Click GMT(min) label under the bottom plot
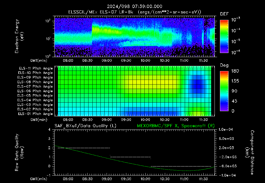This screenshot has width=265, height=183. point(39,179)
